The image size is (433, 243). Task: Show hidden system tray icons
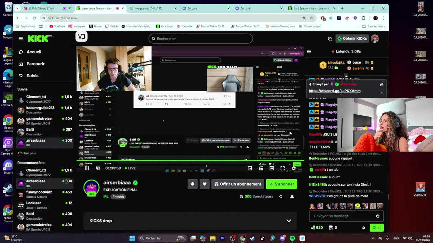373,238
